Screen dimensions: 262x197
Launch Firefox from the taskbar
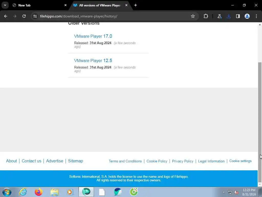[x=39, y=192]
